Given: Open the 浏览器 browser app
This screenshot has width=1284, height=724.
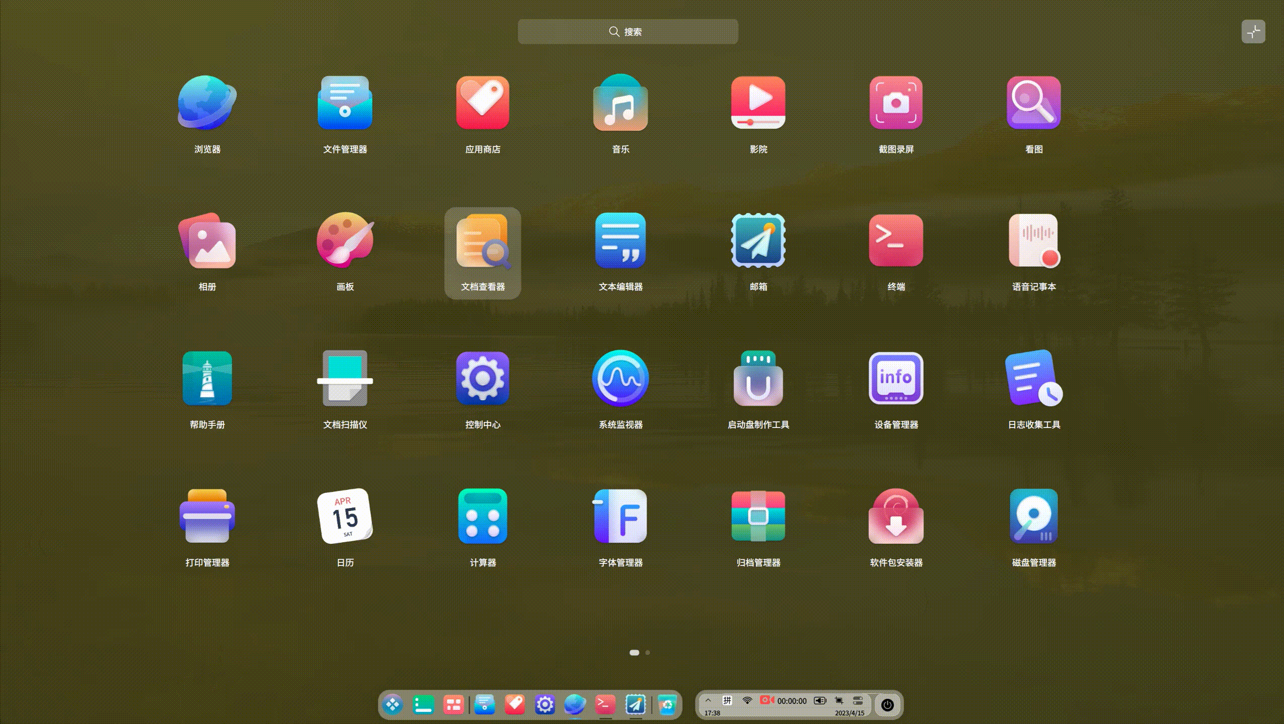Looking at the screenshot, I should 207,103.
